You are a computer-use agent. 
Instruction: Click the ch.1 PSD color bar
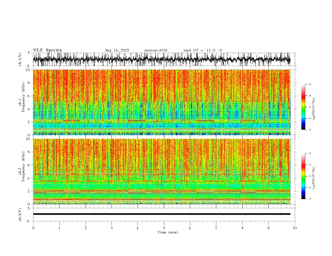point(303,107)
